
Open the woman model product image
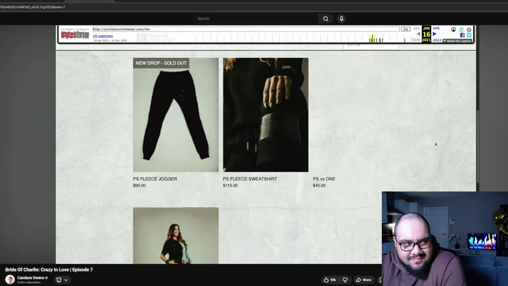click(176, 236)
